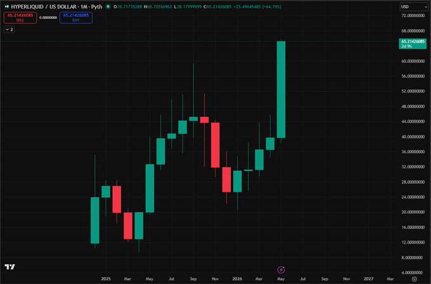This screenshot has height=284, width=431.
Task: Click the green market status dot
Action: 108,6
